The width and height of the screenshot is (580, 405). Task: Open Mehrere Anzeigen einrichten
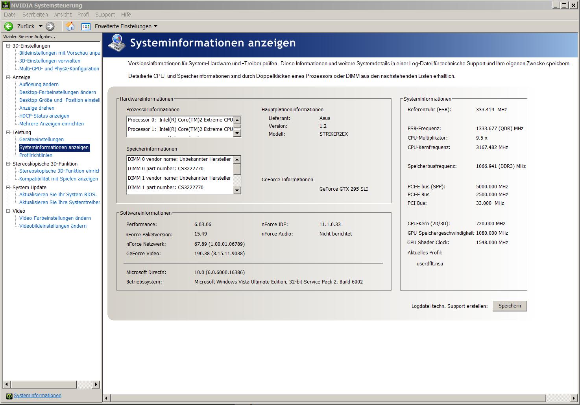[52, 124]
